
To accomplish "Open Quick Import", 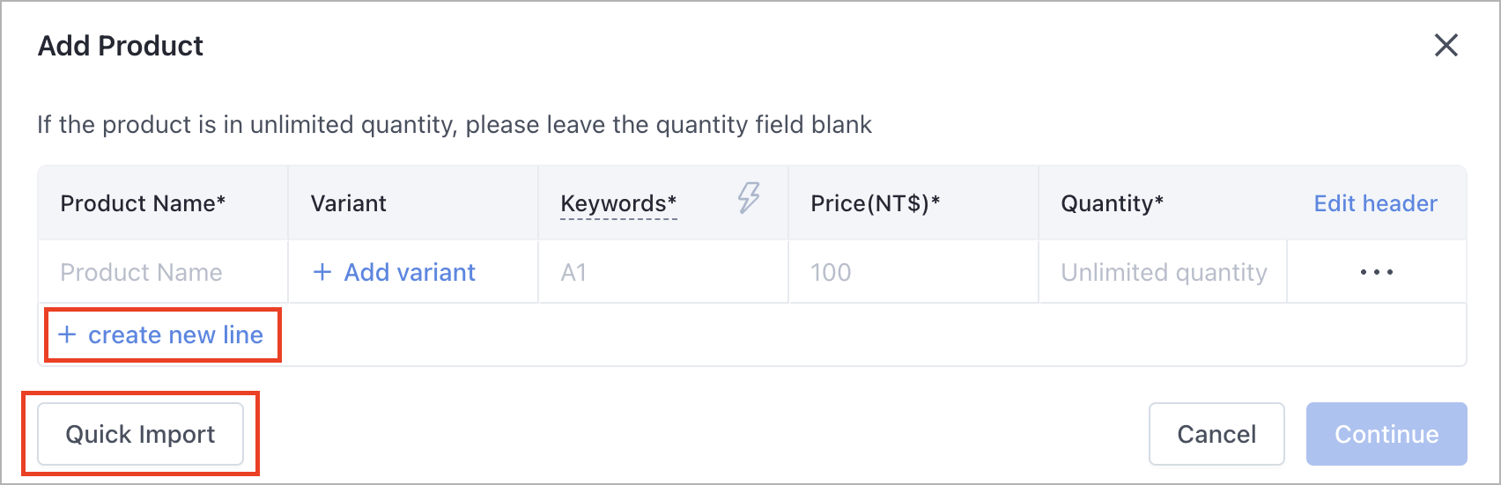I will click(141, 434).
